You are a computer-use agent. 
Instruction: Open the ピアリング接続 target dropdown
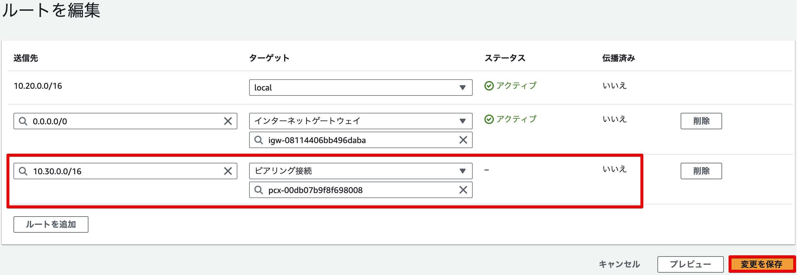point(361,171)
